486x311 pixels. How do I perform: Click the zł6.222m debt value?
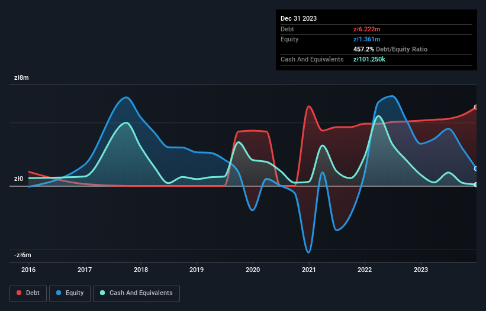(x=366, y=29)
